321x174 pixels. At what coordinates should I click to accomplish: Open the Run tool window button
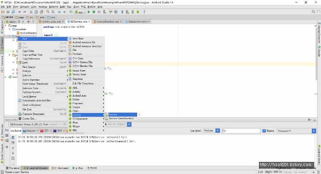(x=78, y=168)
